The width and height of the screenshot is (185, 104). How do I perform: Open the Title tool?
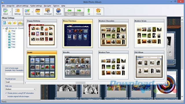point(38,11)
